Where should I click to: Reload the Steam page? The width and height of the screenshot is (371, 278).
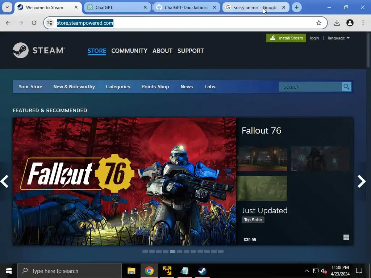tap(34, 23)
